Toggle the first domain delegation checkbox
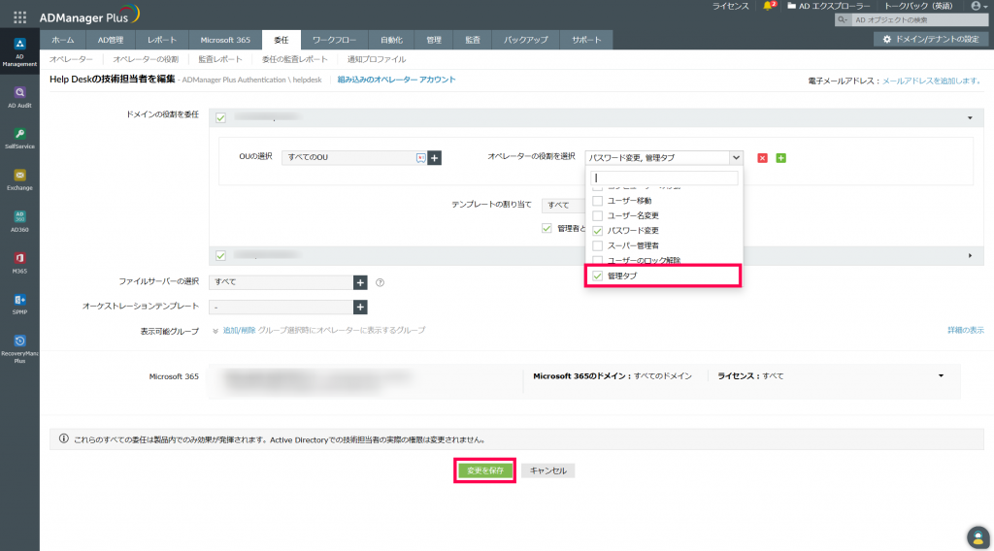Screen dimensions: 994x551 pos(220,117)
